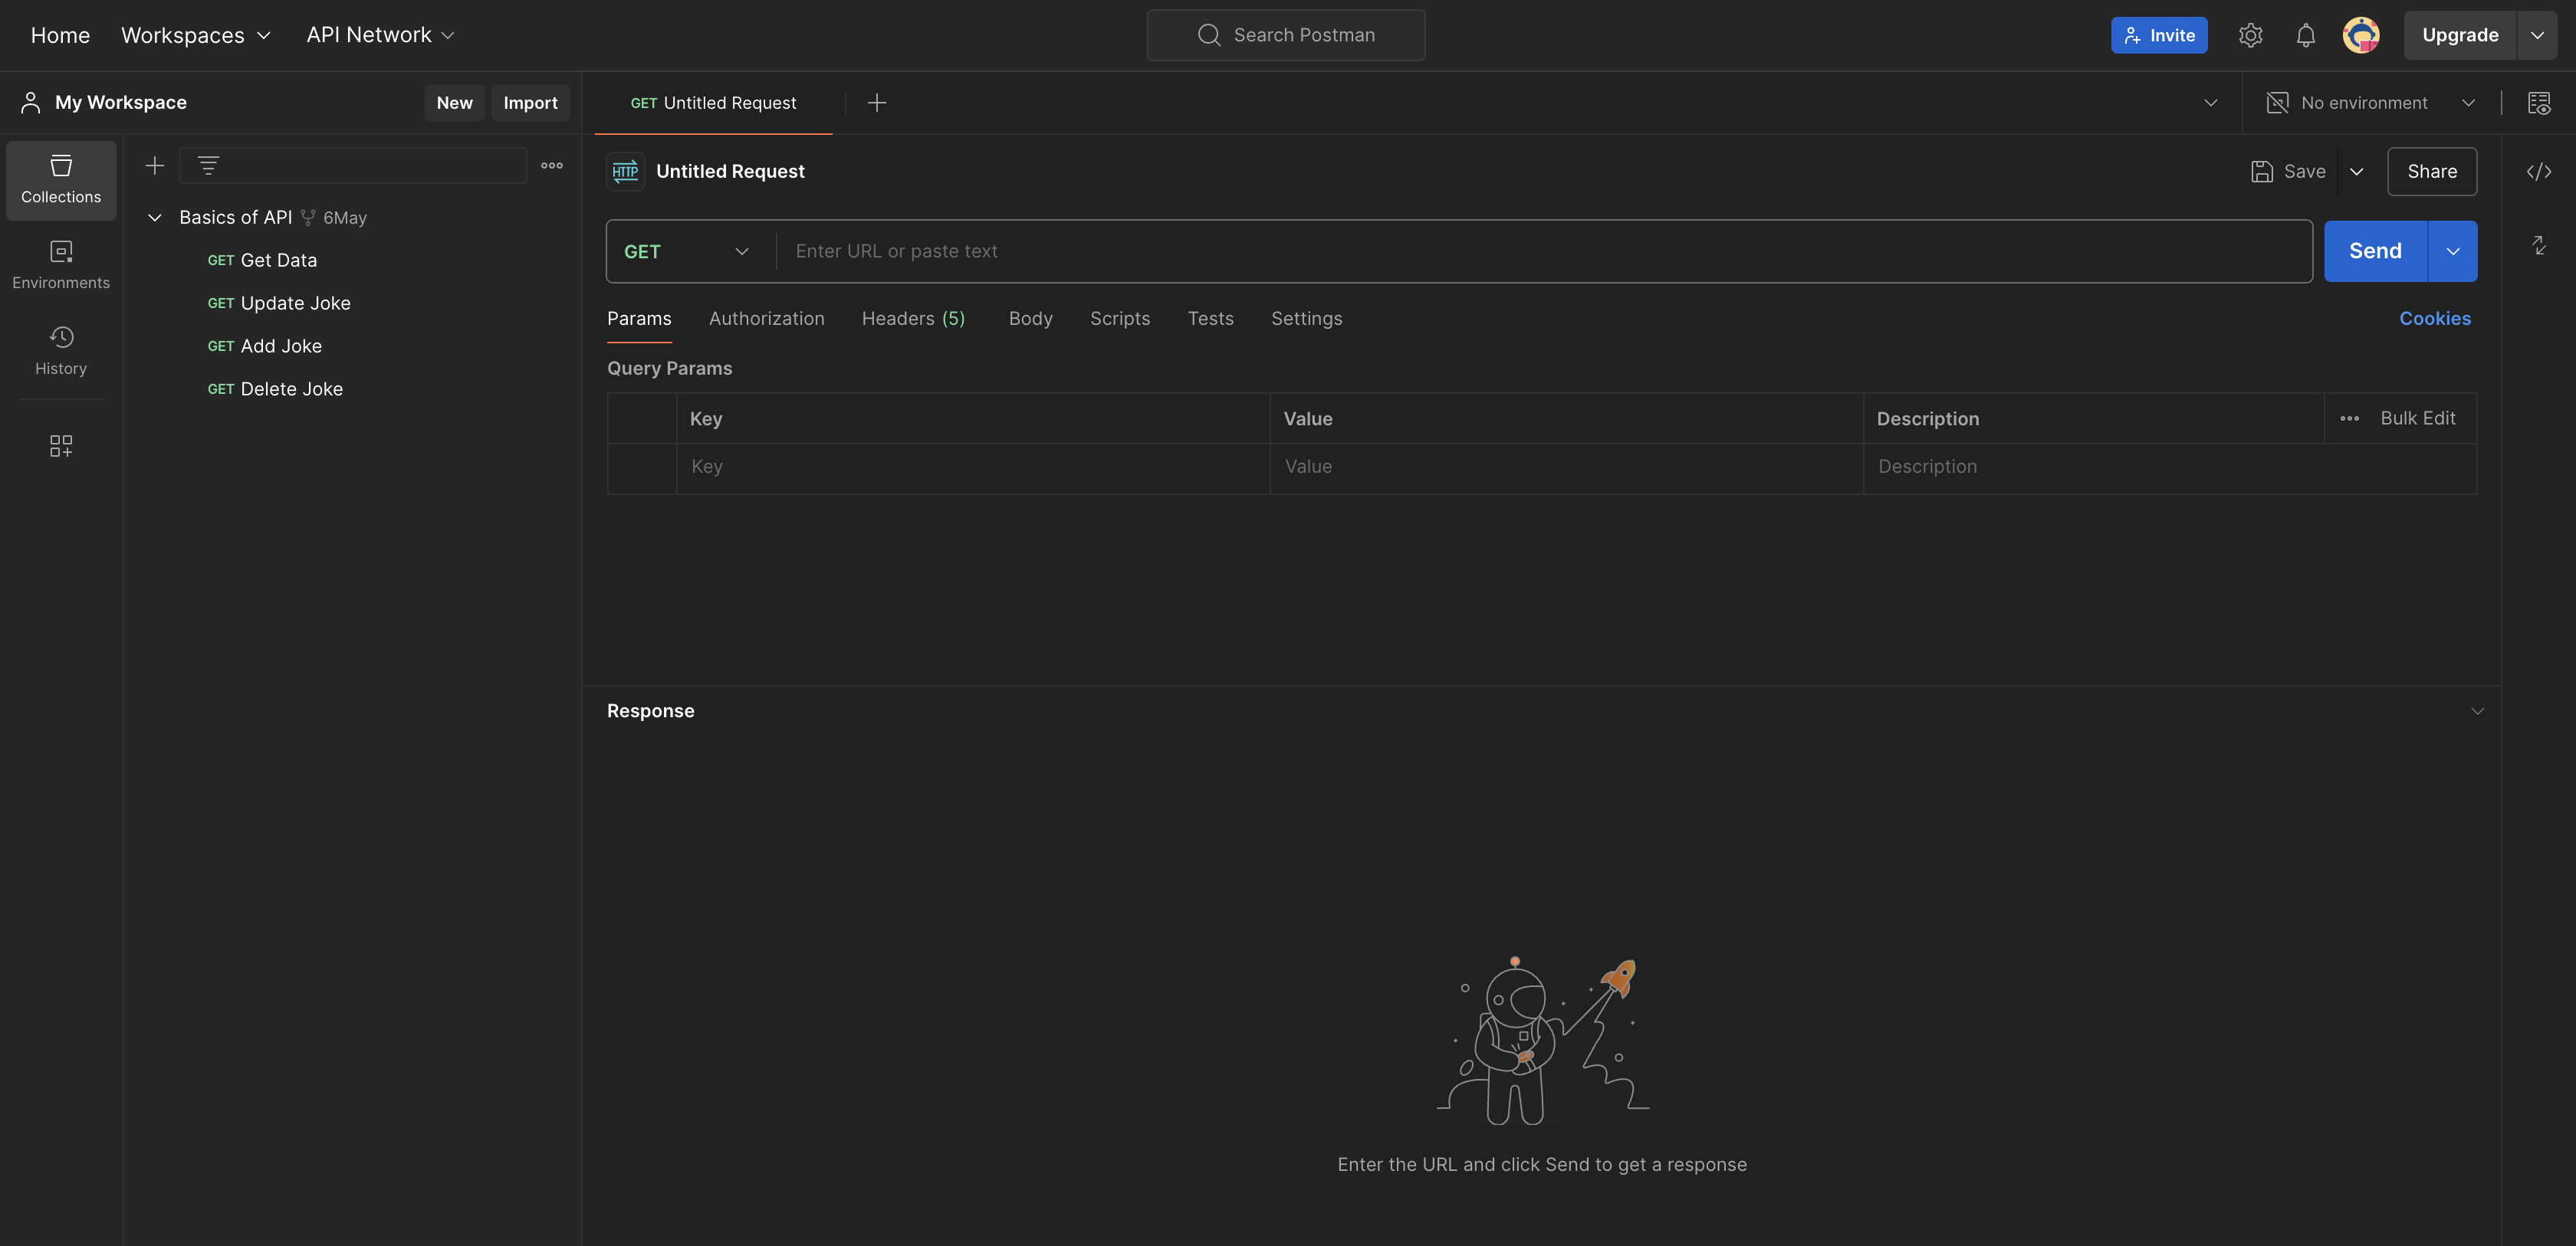Open the new request tab plus button
Viewport: 2576px width, 1246px height.
[876, 103]
